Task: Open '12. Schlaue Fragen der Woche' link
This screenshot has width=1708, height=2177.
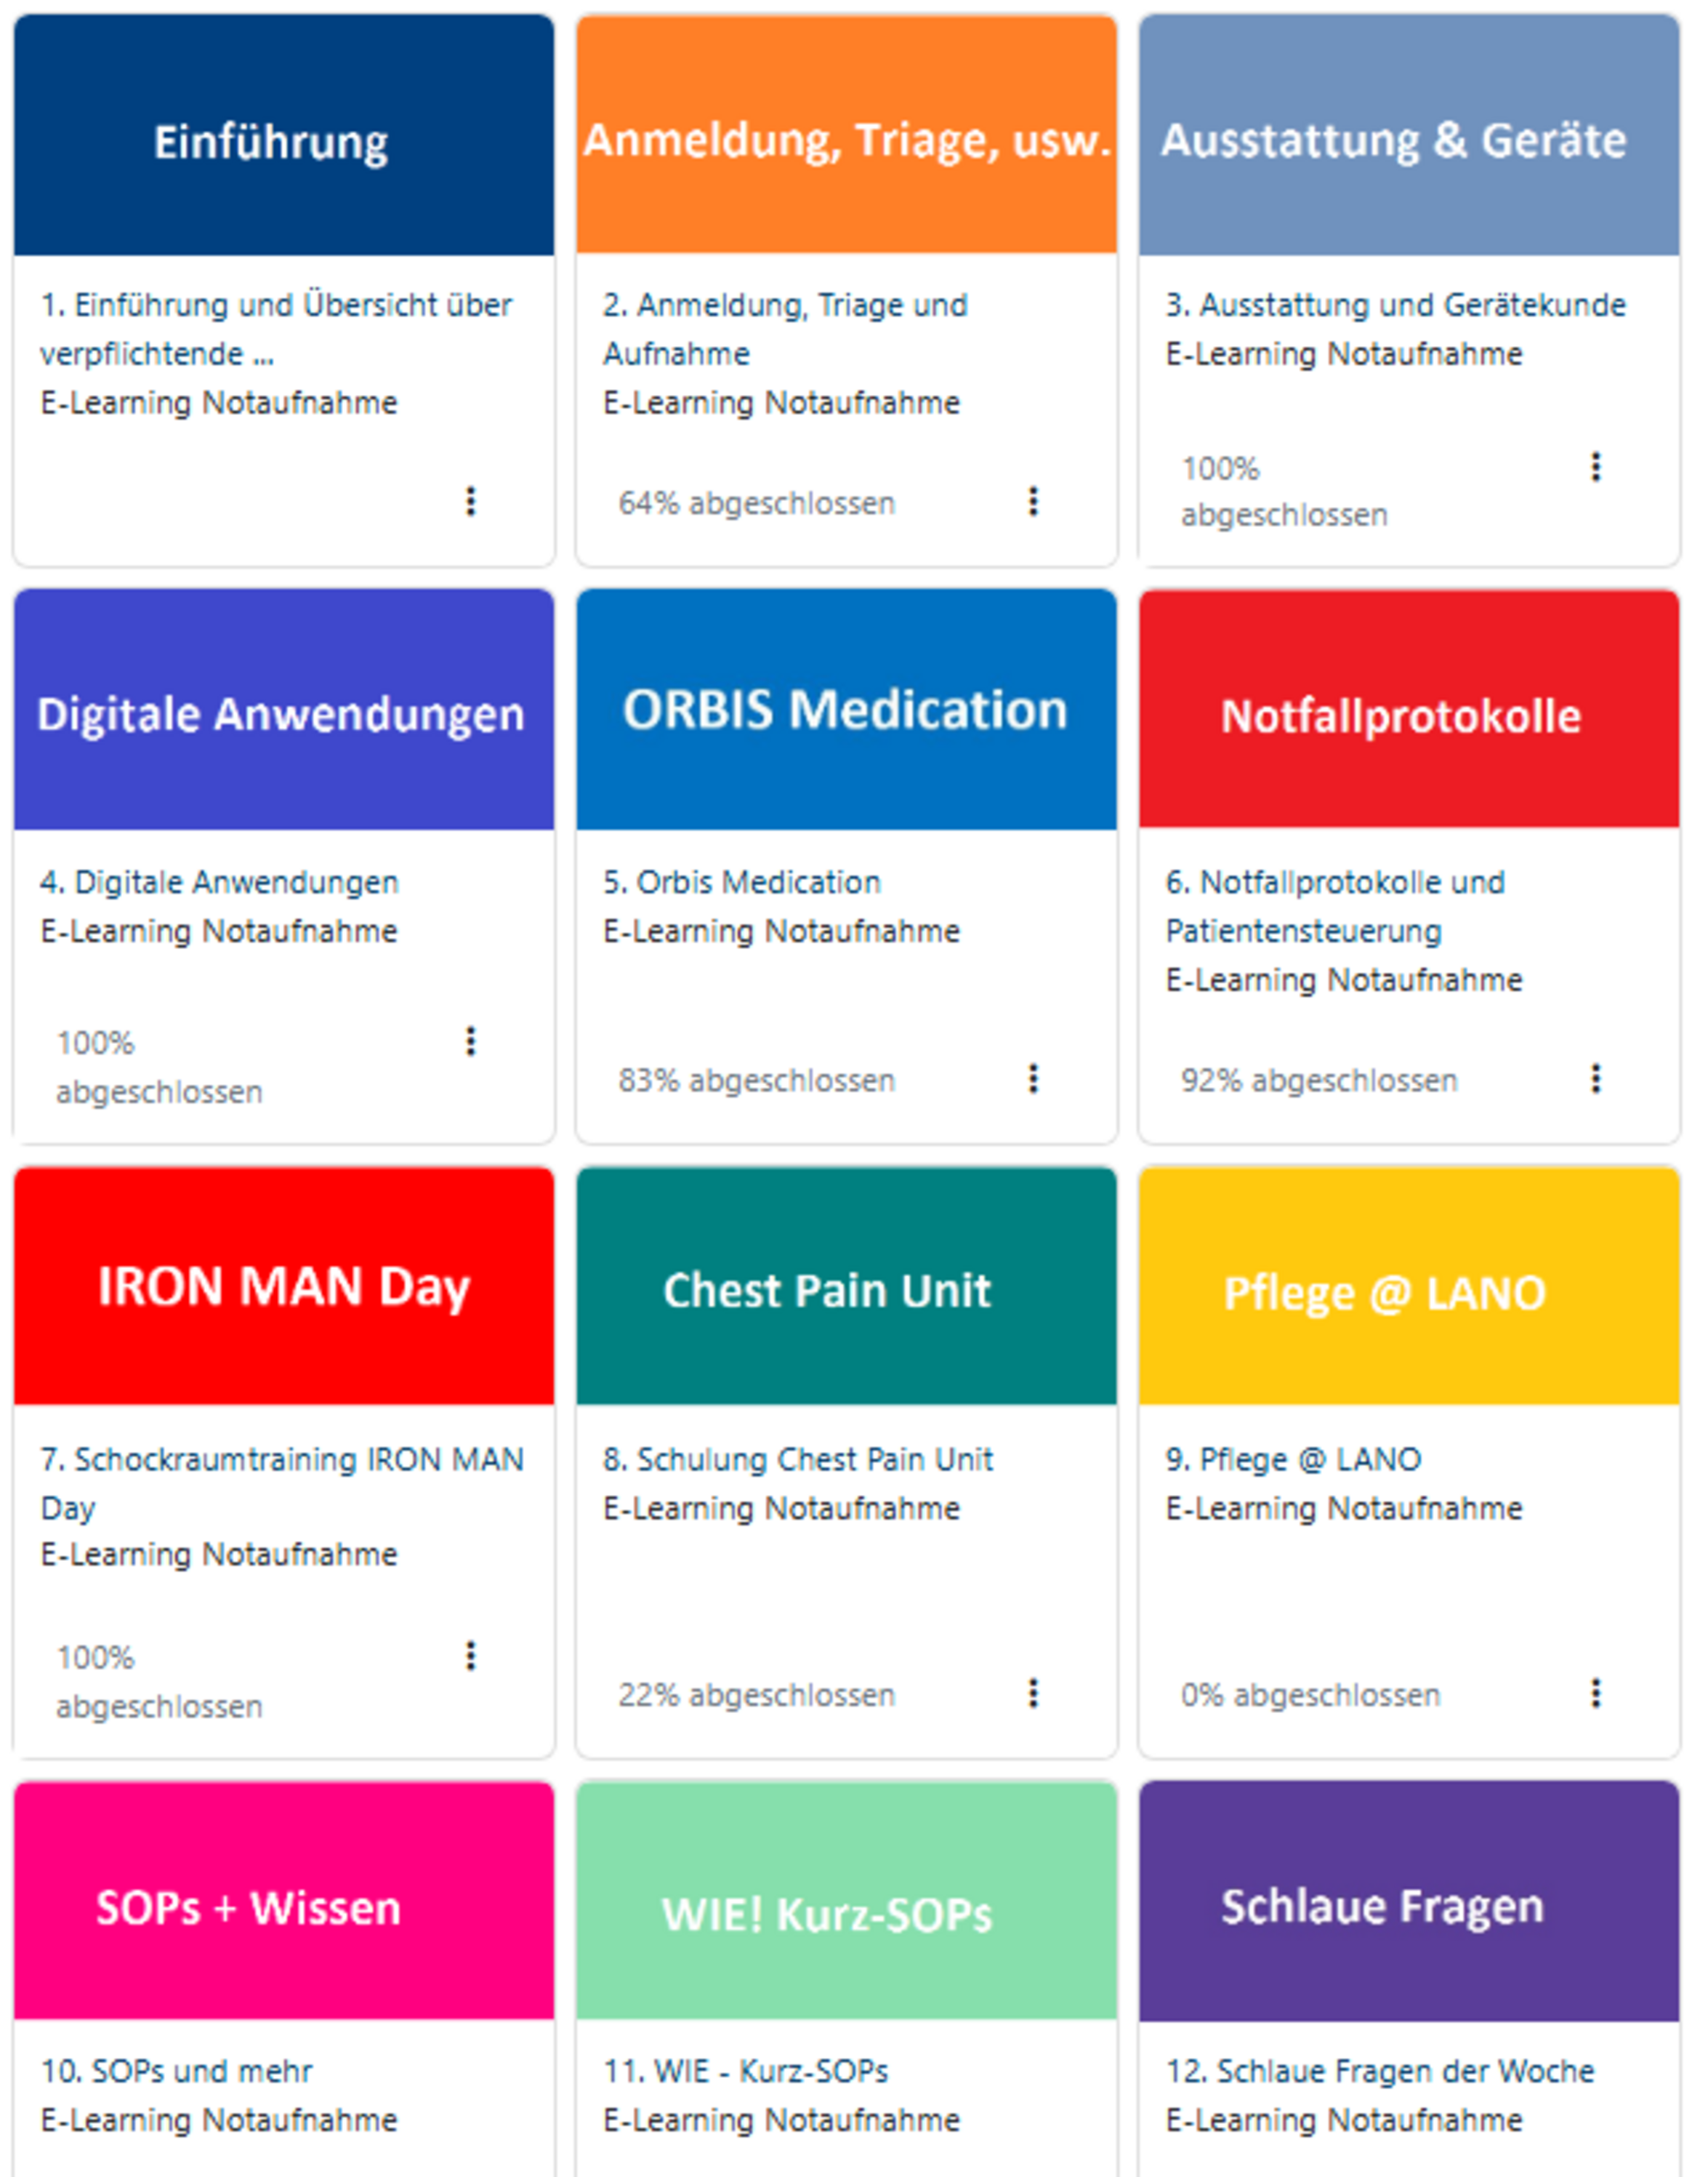Action: (x=1379, y=2071)
